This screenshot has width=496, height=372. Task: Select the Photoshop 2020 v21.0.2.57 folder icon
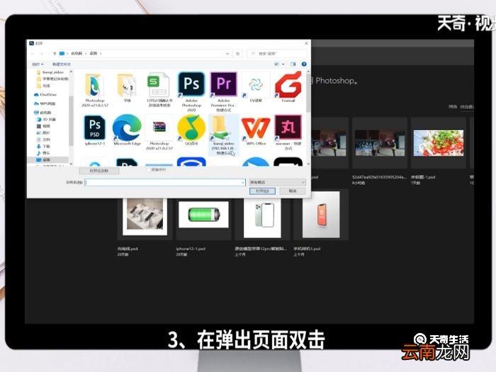(x=94, y=86)
